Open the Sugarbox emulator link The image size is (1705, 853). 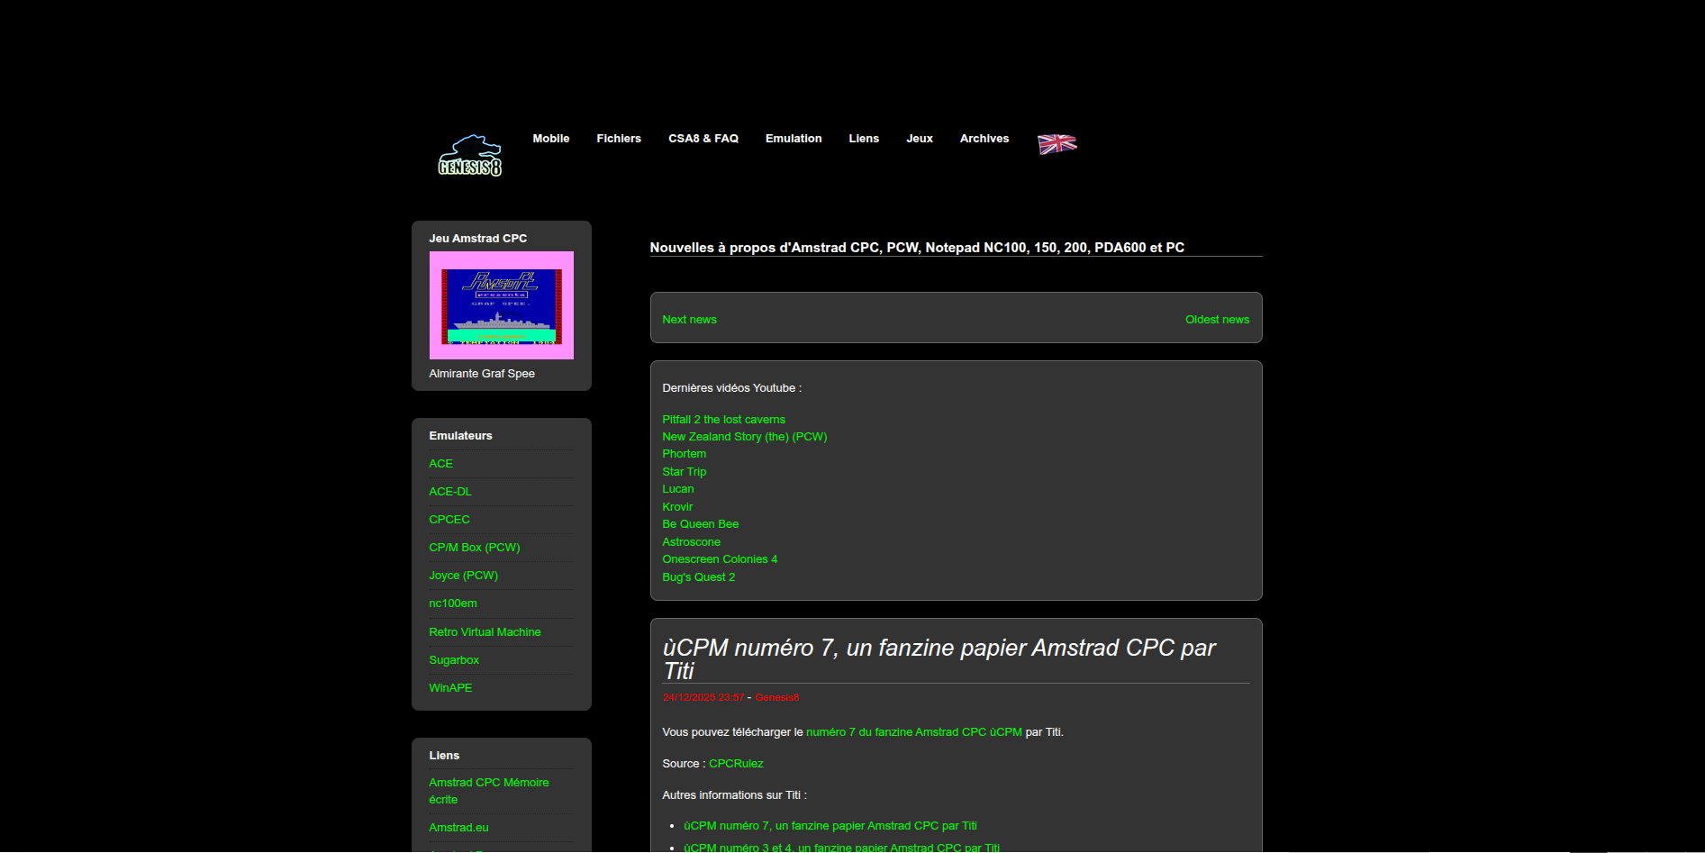(x=453, y=660)
